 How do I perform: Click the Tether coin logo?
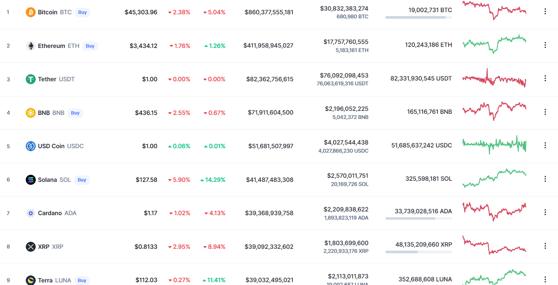(31, 79)
